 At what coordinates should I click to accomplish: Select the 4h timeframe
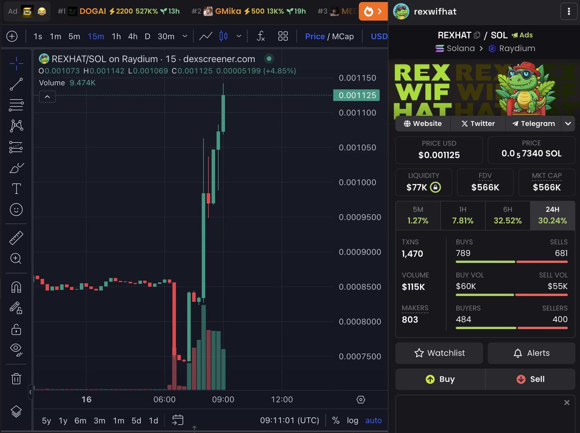tap(132, 36)
